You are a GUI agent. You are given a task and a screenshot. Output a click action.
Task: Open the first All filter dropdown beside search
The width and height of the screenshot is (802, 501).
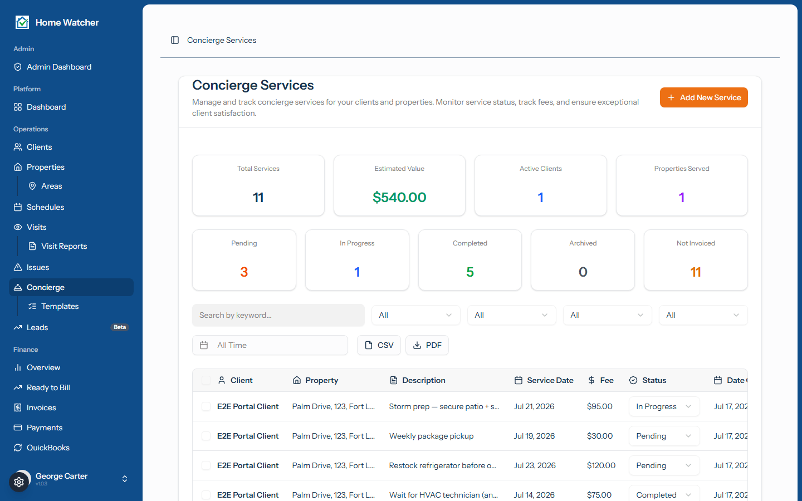tap(416, 315)
